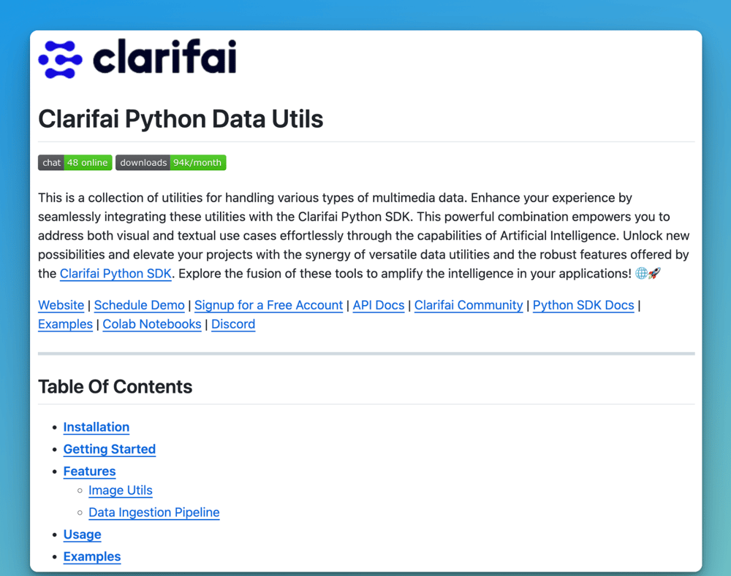731x576 pixels.
Task: Follow the Discord link
Action: [x=233, y=324]
